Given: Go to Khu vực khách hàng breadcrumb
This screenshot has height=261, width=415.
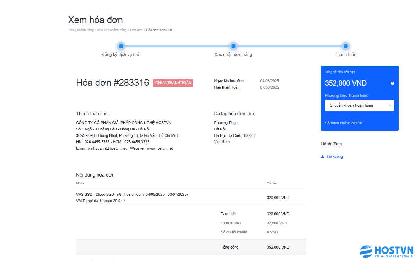Looking at the screenshot, I should click(112, 30).
